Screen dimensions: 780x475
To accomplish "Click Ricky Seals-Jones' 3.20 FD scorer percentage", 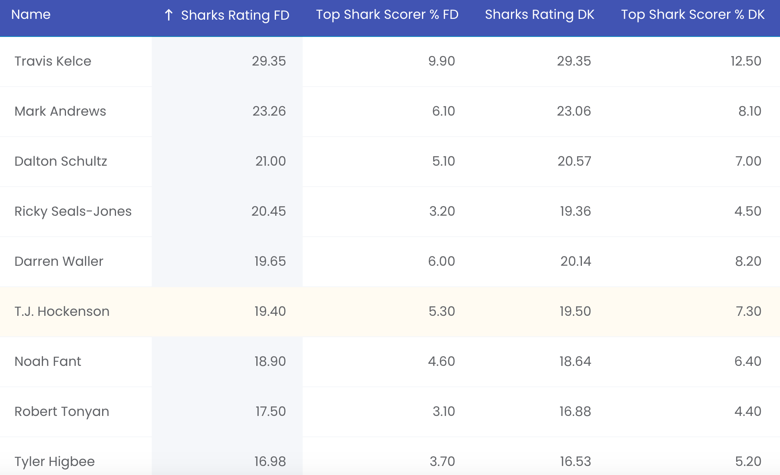I will (x=442, y=211).
